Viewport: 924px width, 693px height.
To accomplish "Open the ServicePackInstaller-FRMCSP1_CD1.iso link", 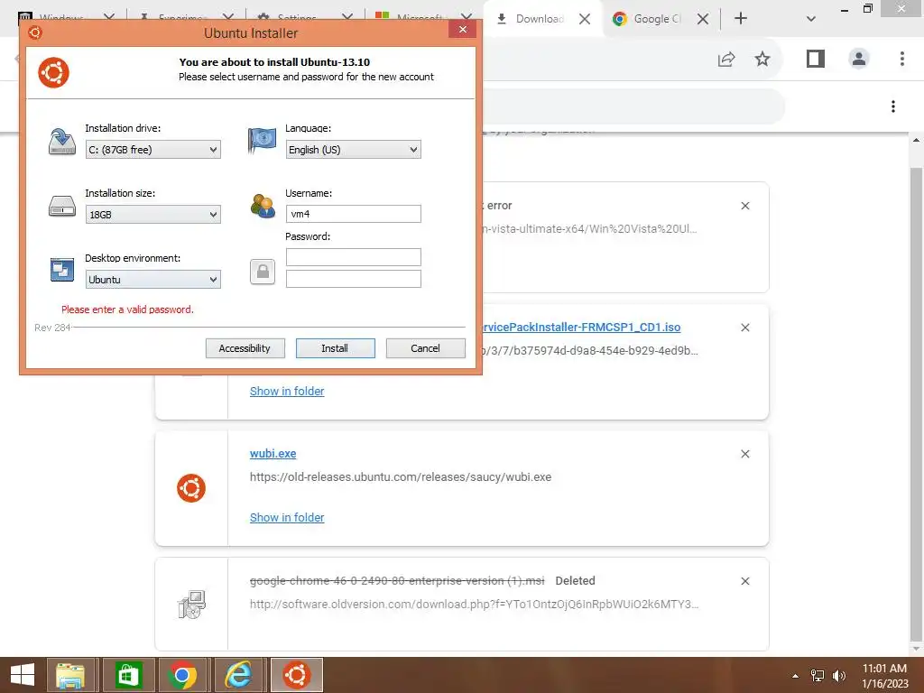I will point(581,327).
